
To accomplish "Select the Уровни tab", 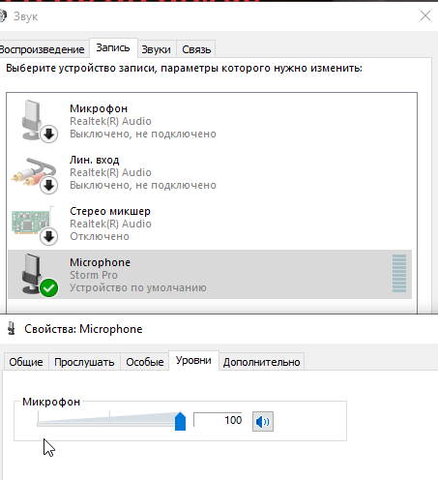I will tap(193, 360).
